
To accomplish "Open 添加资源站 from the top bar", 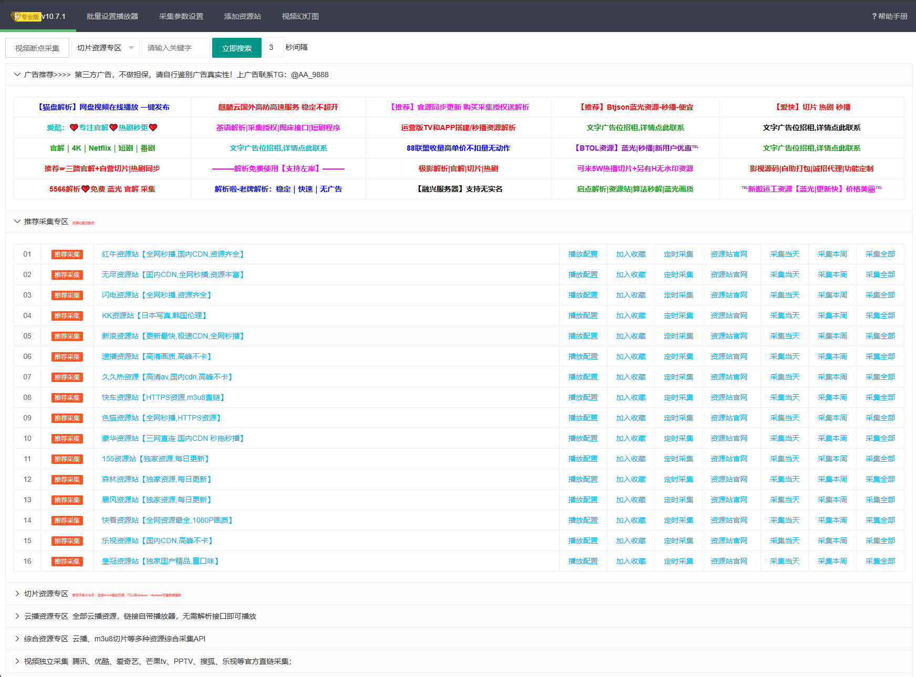I will point(243,16).
